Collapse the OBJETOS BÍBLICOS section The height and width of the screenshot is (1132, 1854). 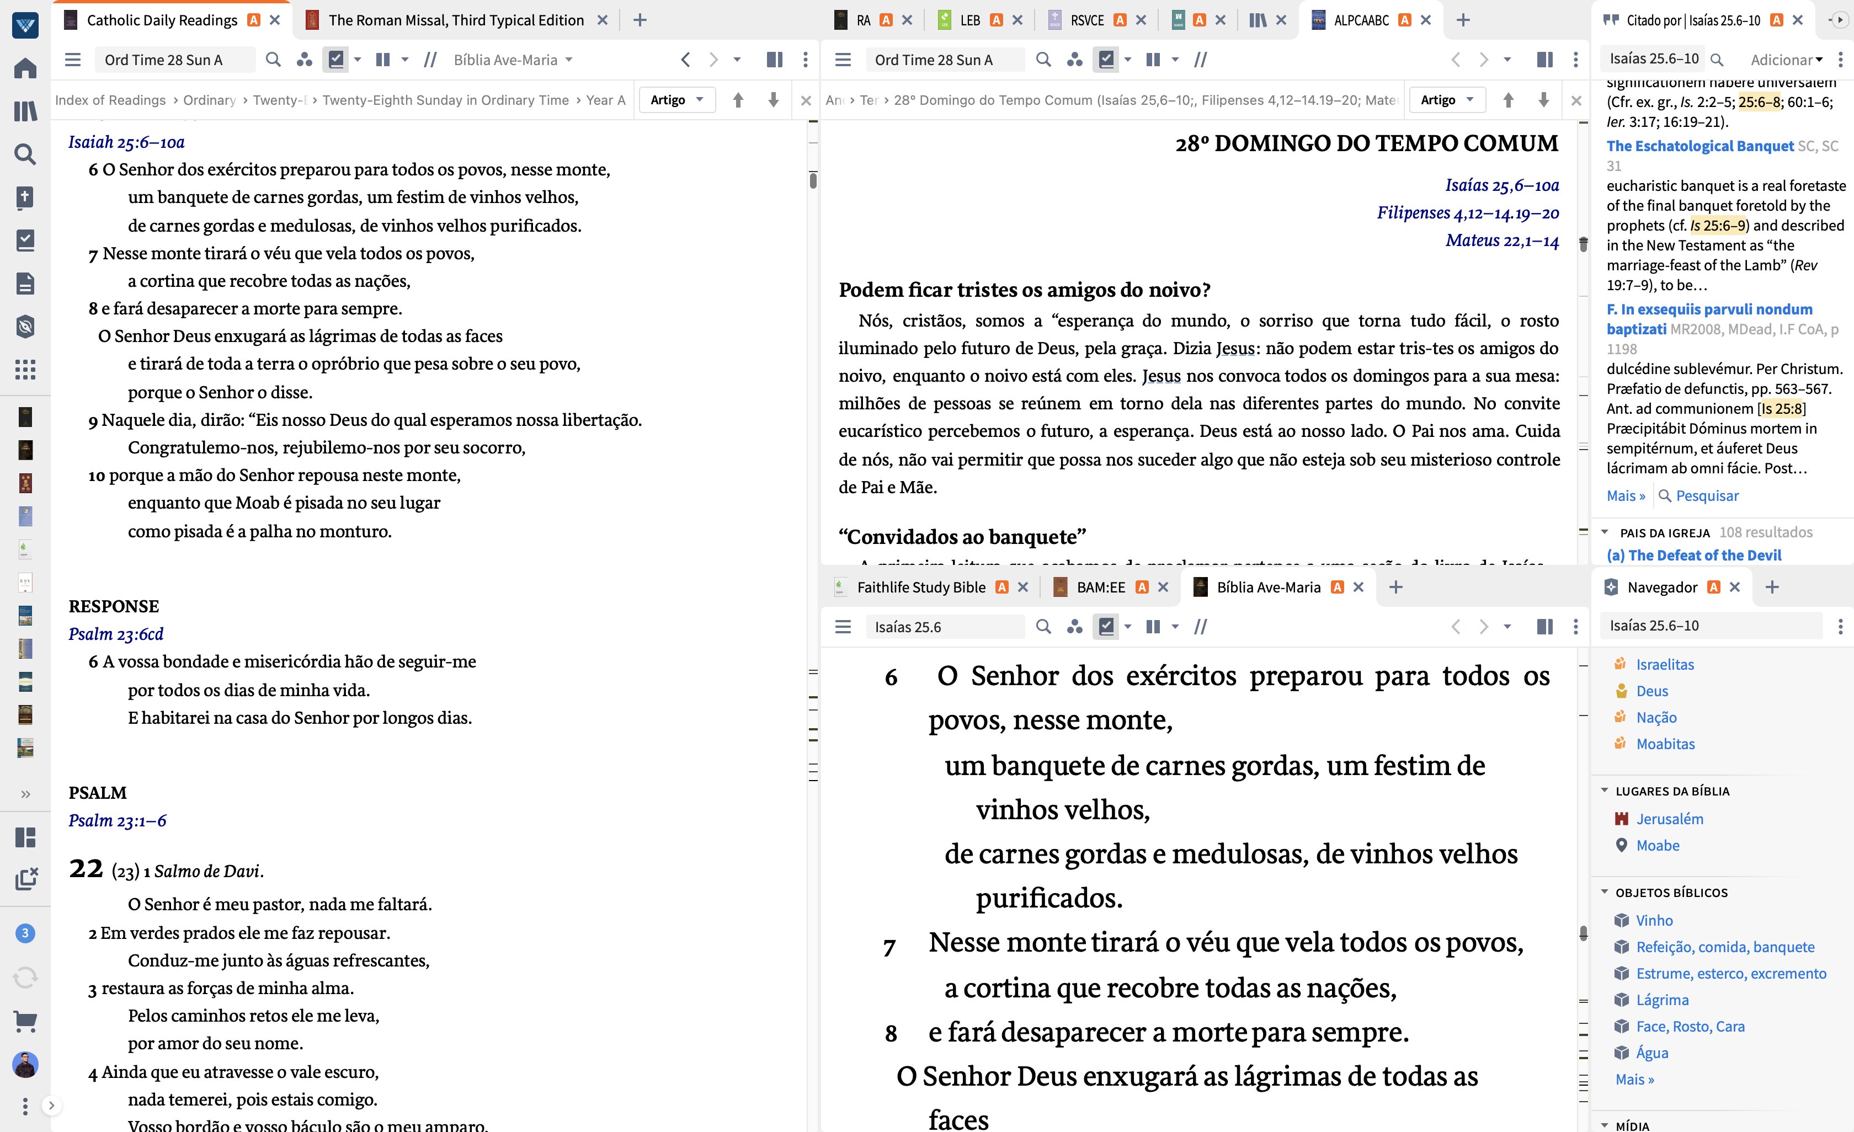(x=1605, y=892)
